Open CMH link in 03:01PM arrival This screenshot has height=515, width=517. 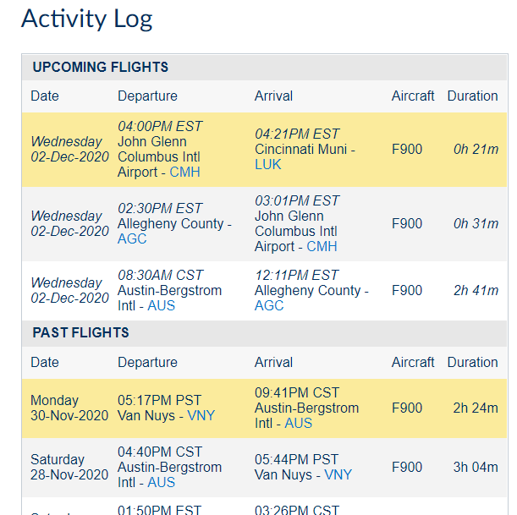(322, 247)
